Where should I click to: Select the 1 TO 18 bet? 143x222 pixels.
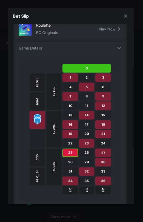point(37,82)
